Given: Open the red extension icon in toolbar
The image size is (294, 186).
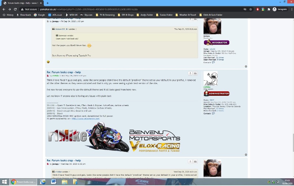Looking at the screenshot, I should pyautogui.click(x=258, y=9).
